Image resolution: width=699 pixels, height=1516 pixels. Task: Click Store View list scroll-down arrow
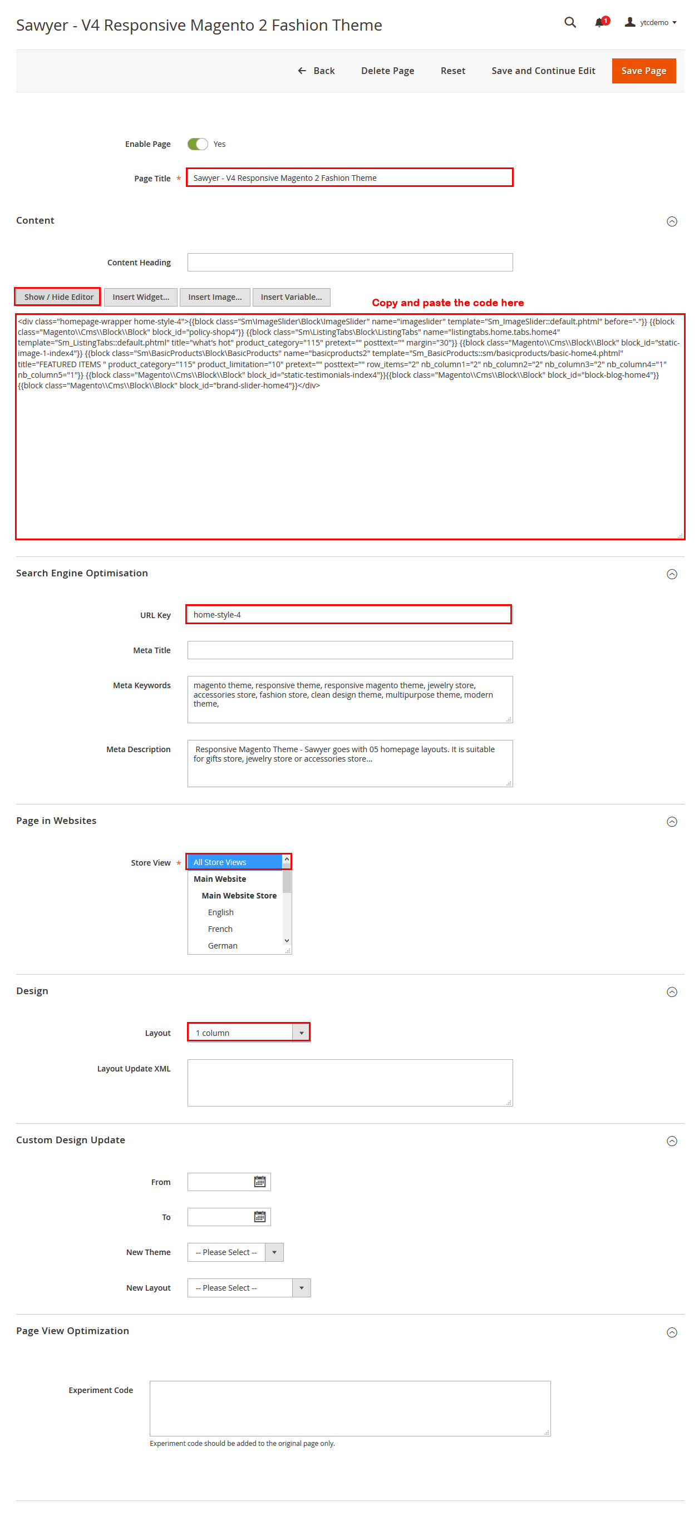click(x=287, y=940)
